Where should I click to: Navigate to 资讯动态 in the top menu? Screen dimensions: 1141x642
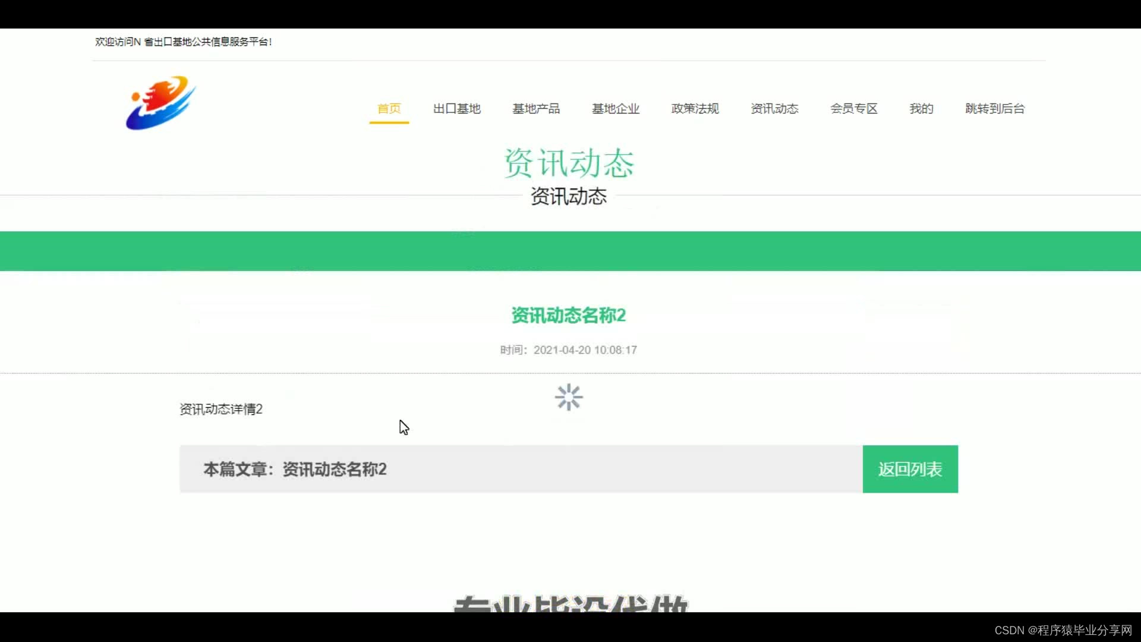(774, 109)
